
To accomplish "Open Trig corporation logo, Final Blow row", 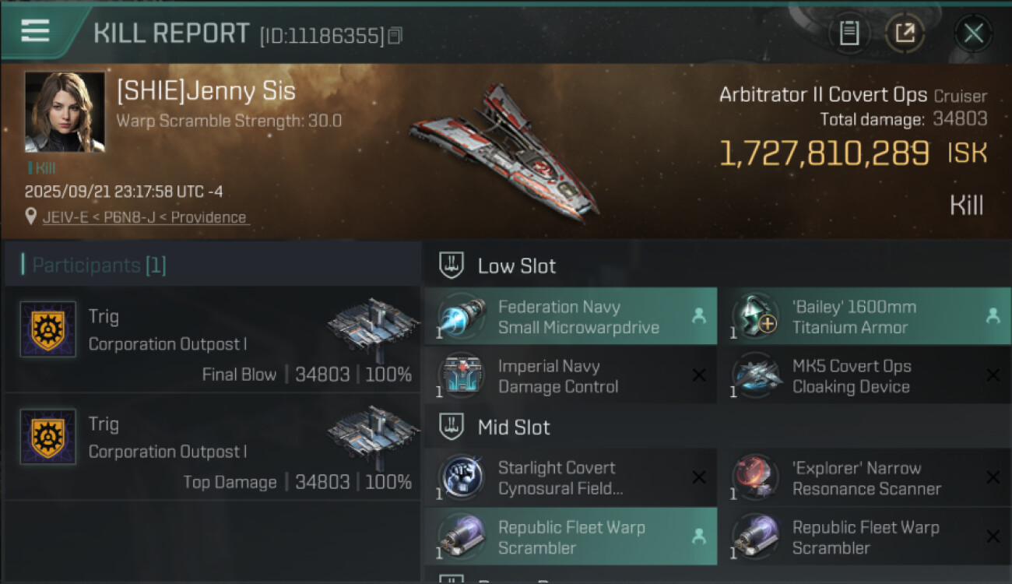I will [48, 329].
